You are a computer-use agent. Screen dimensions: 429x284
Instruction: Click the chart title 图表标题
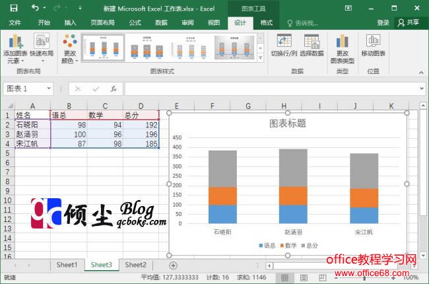(x=288, y=124)
